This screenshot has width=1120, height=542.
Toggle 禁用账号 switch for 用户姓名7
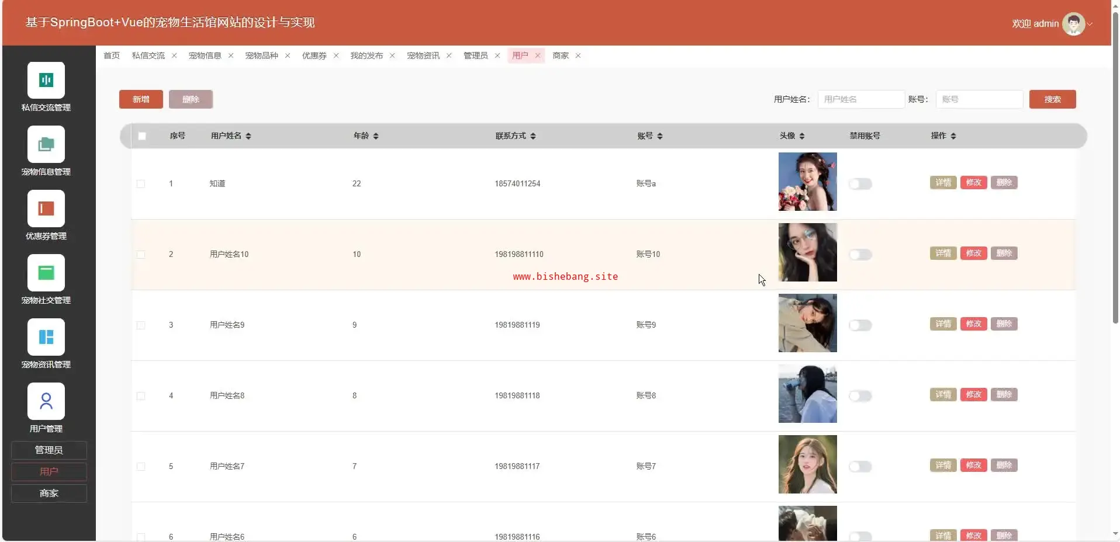point(860,467)
